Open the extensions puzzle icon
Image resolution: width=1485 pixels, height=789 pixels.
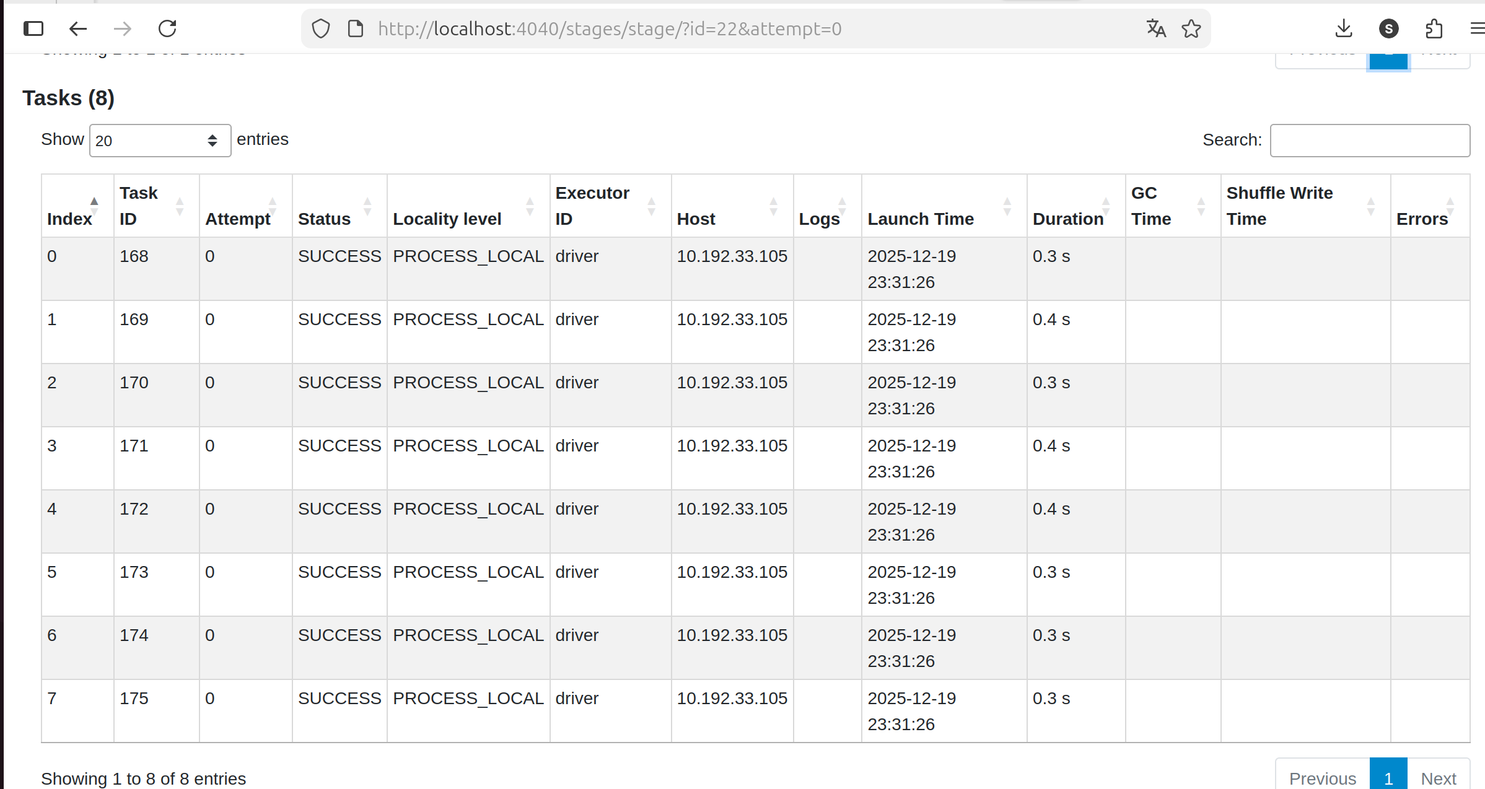1434,28
